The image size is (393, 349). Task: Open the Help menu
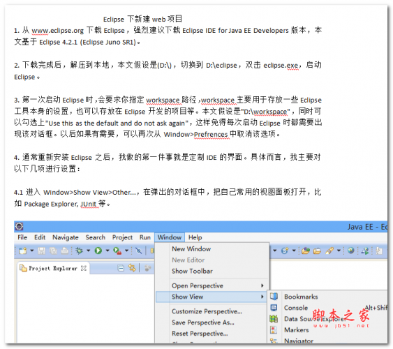195,237
